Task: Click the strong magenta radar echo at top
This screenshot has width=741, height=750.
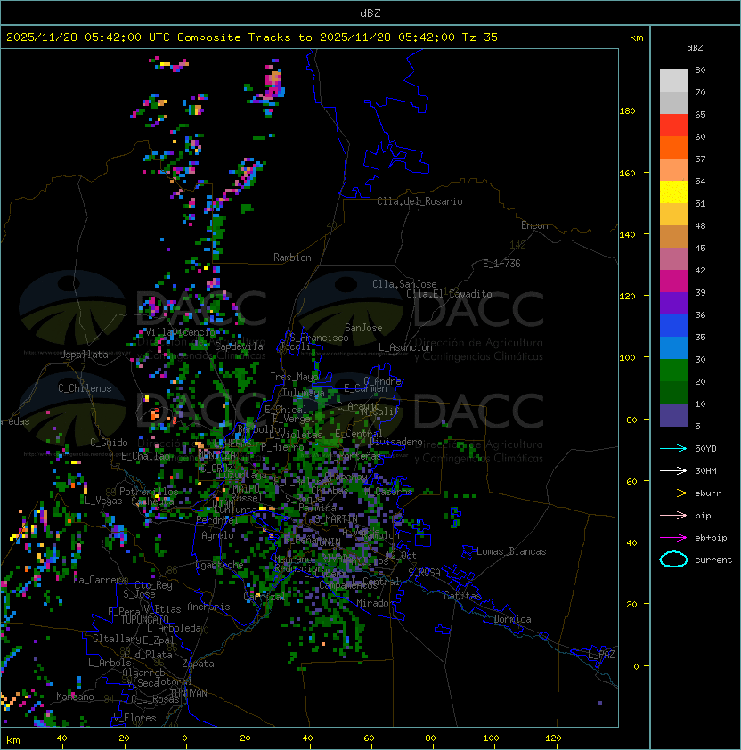Action: point(273,85)
